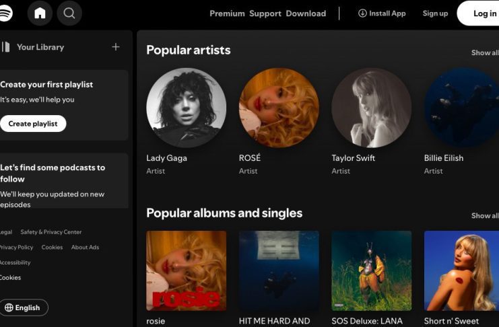Open the Download menu item
This screenshot has width=499, height=327.
click(306, 13)
